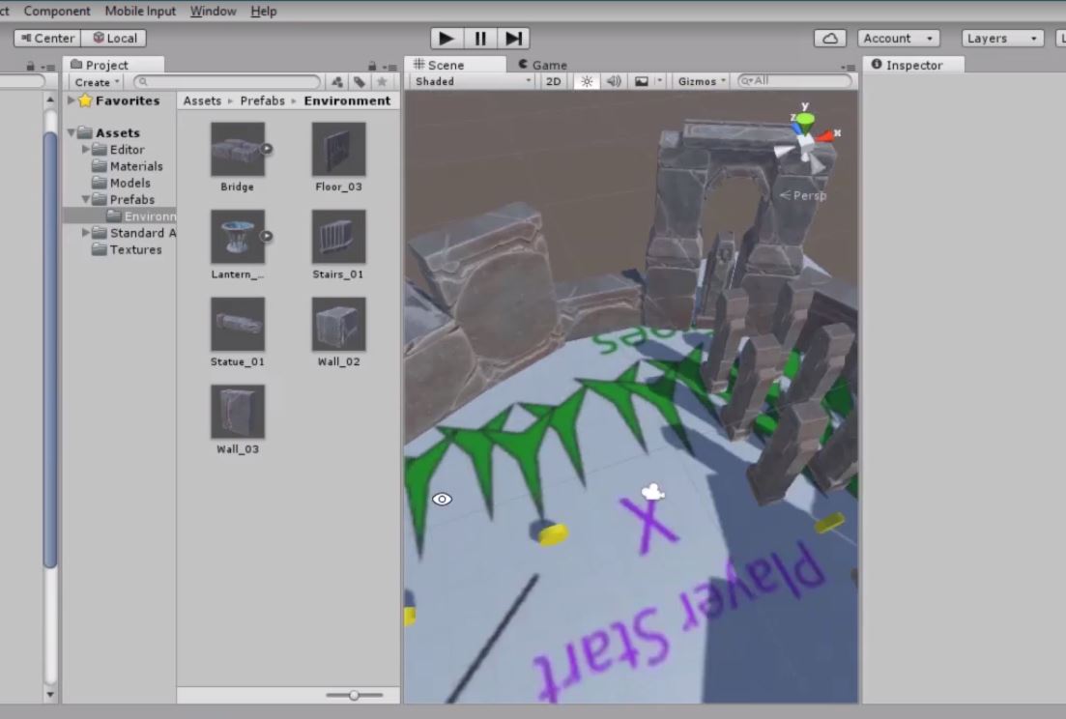Open the Component menu

coord(57,11)
